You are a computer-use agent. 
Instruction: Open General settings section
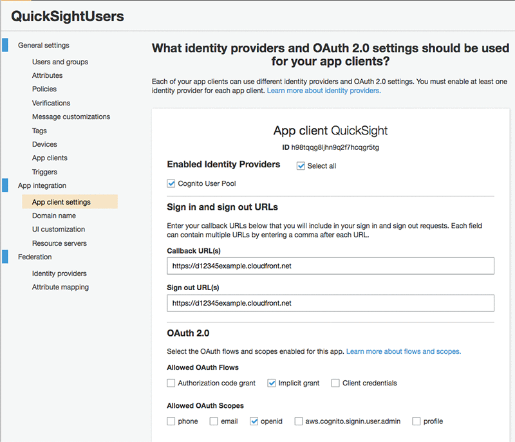pyautogui.click(x=44, y=45)
